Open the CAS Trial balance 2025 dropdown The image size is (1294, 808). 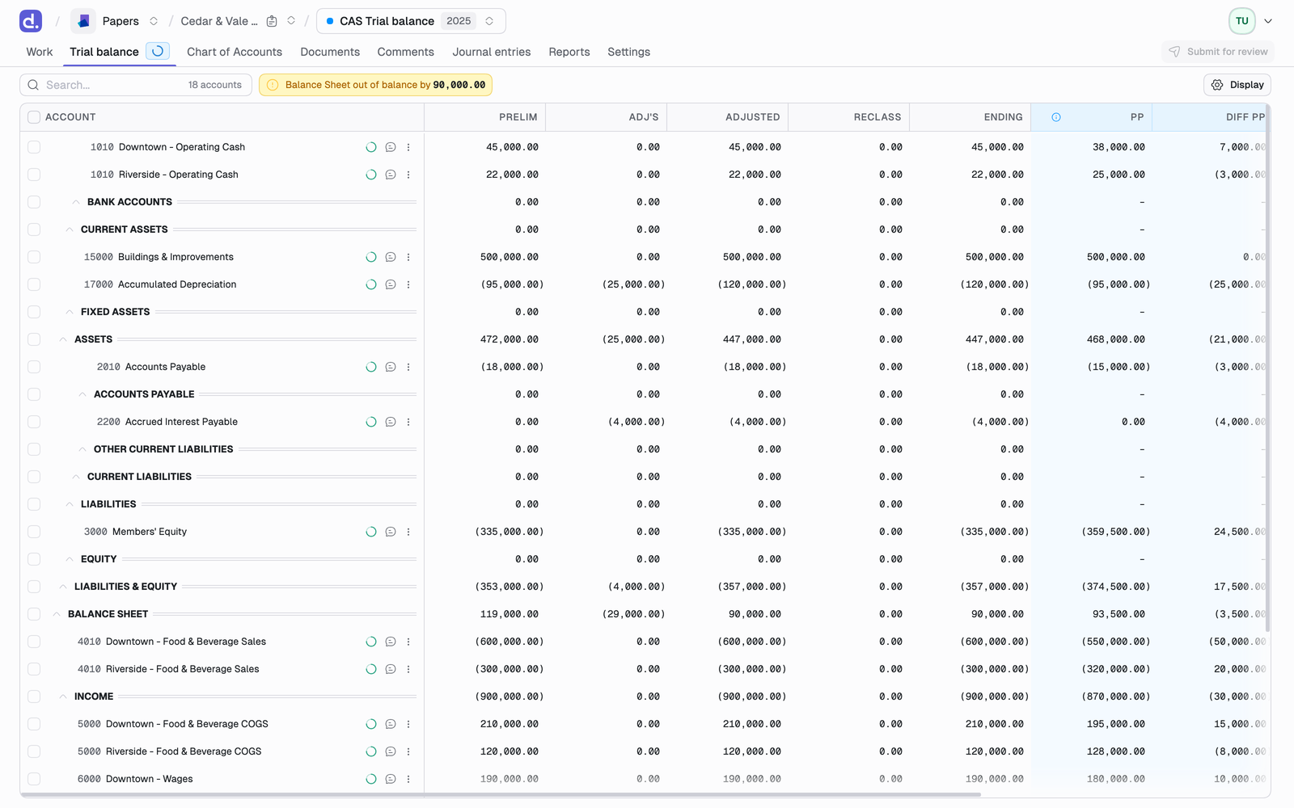(x=411, y=21)
